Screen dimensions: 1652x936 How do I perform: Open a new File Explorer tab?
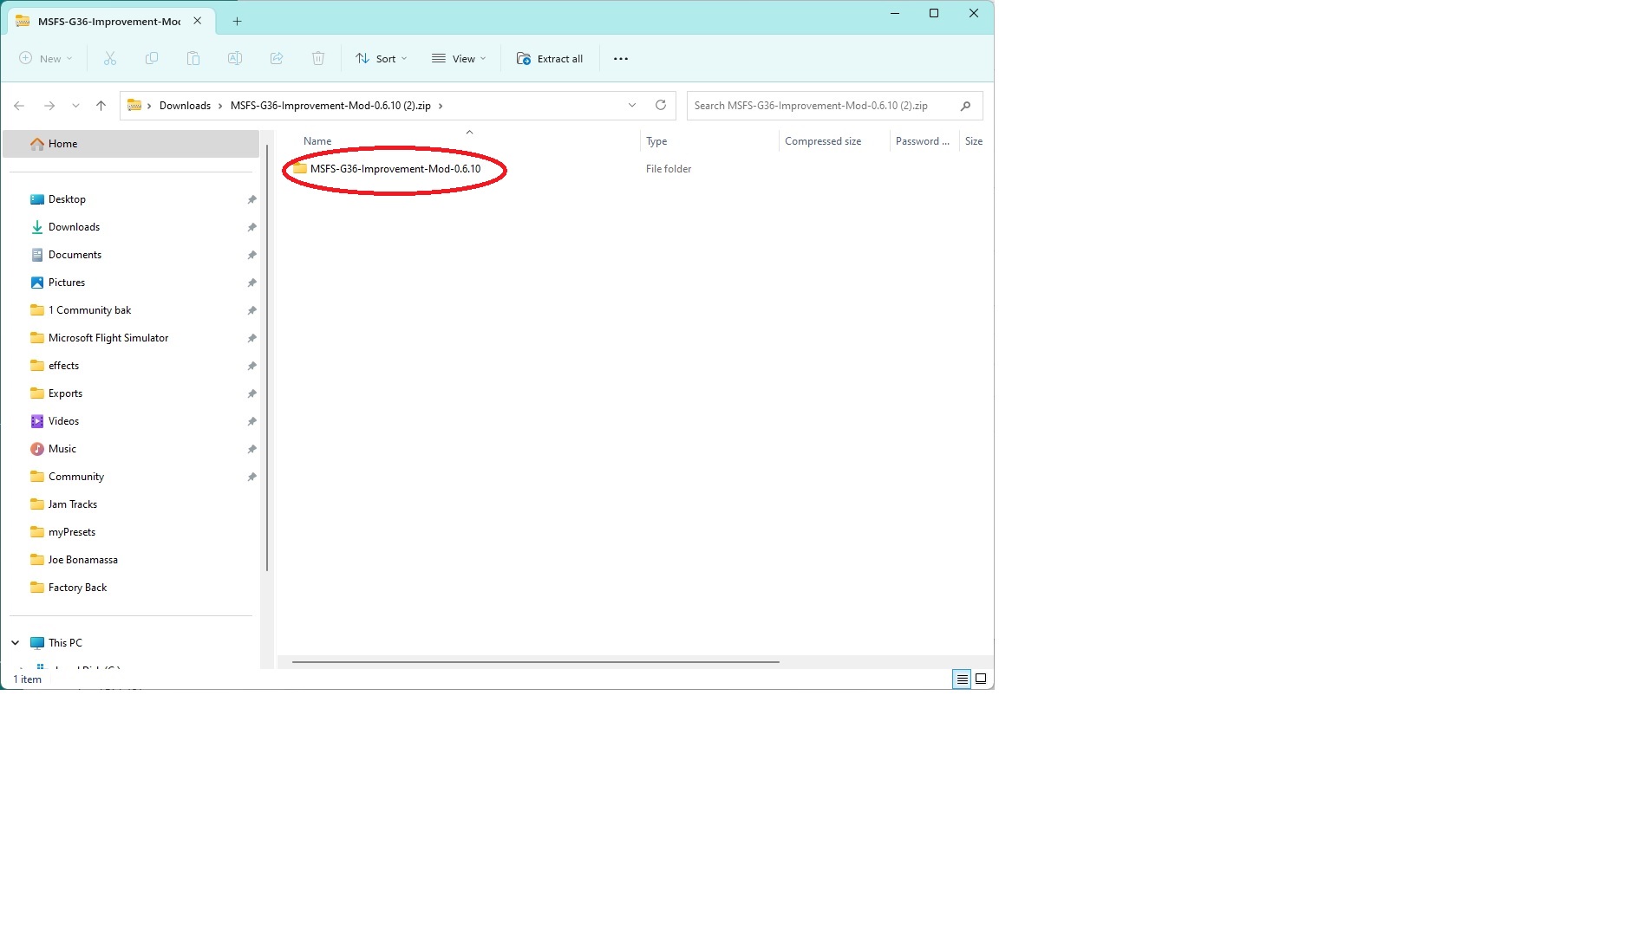pyautogui.click(x=237, y=22)
